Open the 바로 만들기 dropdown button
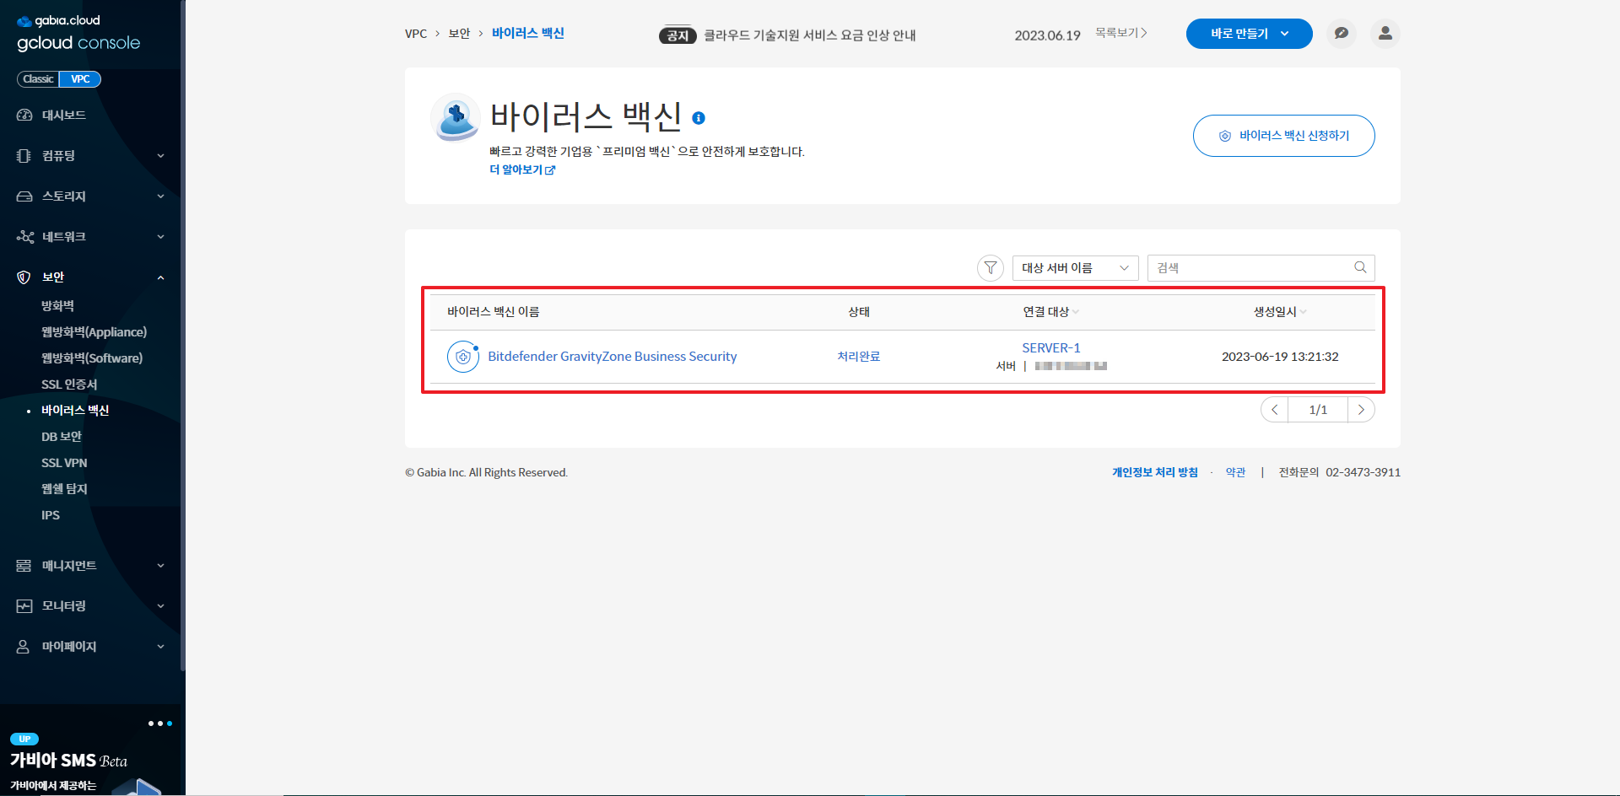 (x=1249, y=34)
